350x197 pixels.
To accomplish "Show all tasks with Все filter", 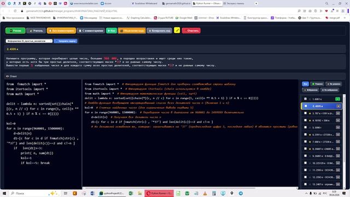I will tap(305, 84).
